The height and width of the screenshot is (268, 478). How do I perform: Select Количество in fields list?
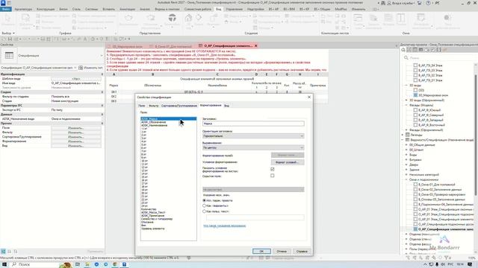(149, 209)
